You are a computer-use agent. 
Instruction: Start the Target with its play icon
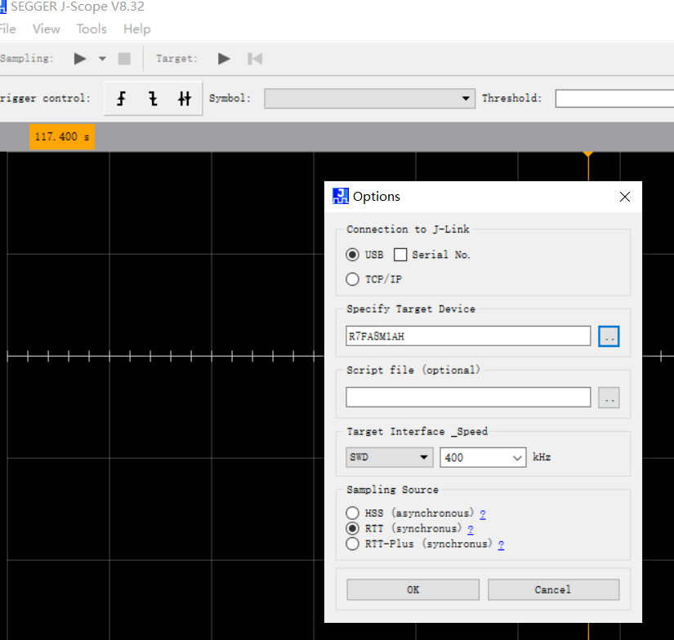tap(224, 58)
